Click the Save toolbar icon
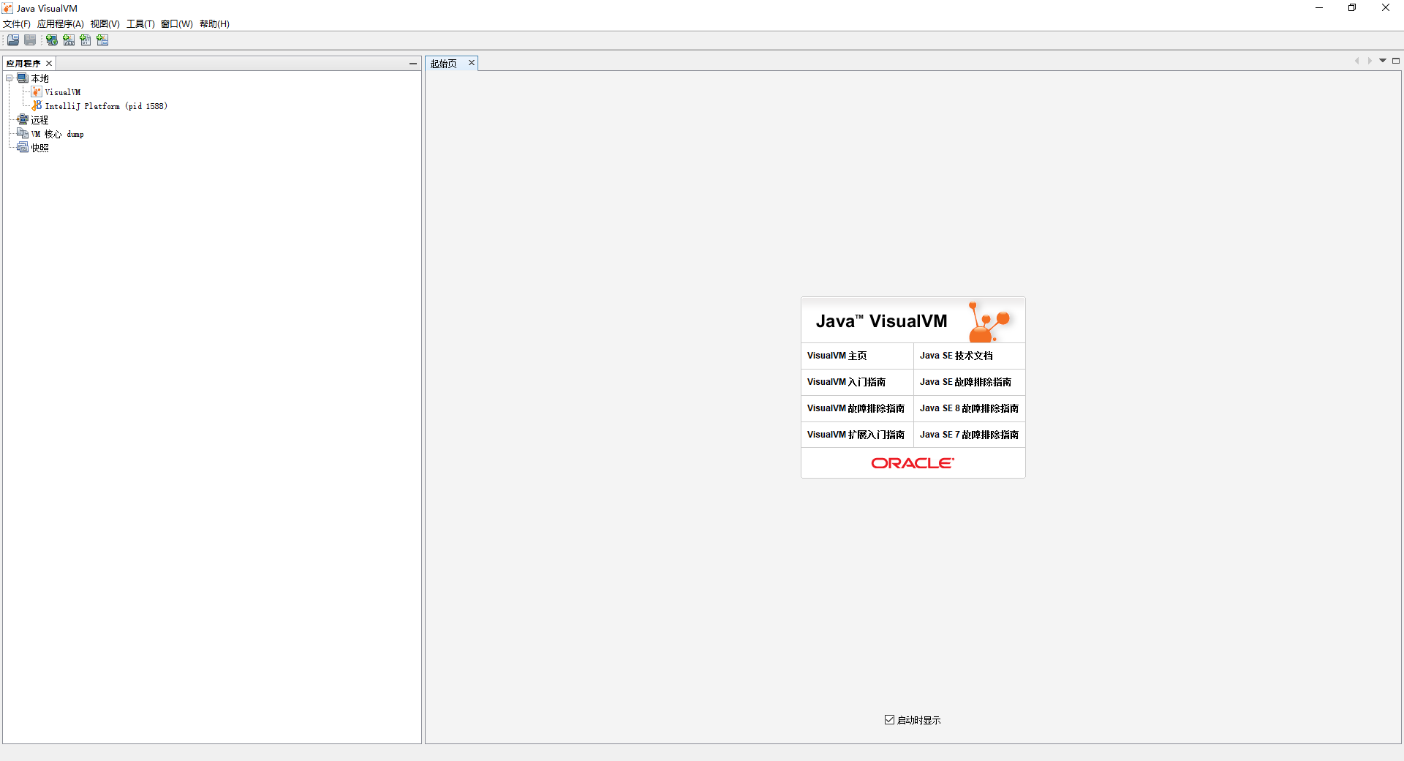The height and width of the screenshot is (761, 1404). 30,40
